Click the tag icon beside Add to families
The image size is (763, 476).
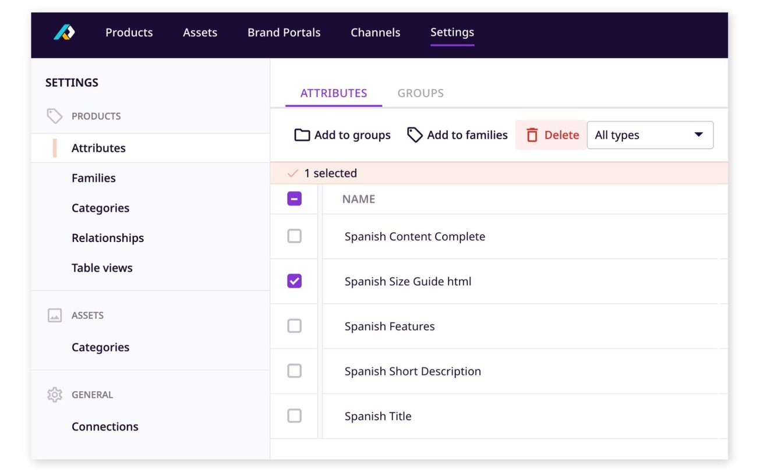pyautogui.click(x=415, y=134)
